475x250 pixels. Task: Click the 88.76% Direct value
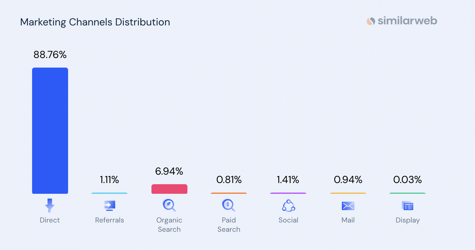[x=50, y=55]
